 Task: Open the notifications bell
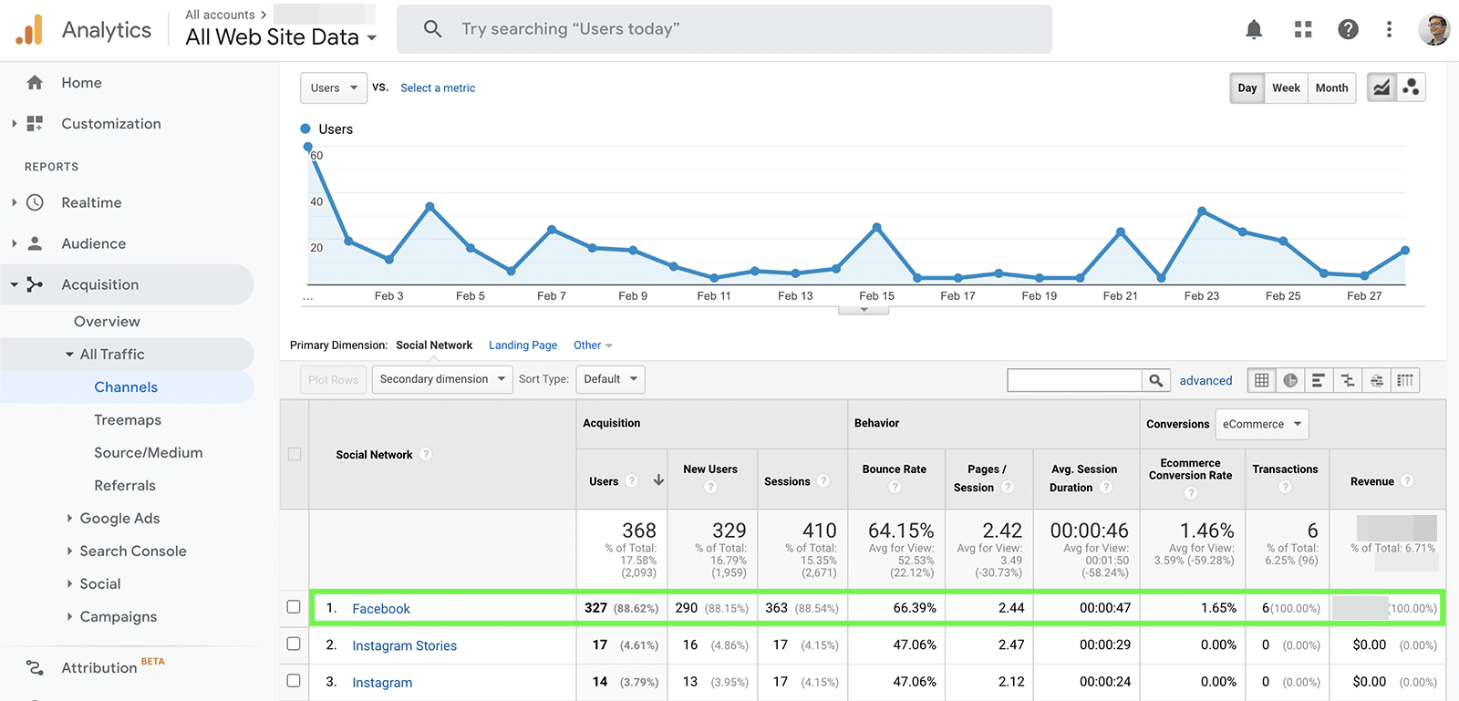[x=1254, y=30]
